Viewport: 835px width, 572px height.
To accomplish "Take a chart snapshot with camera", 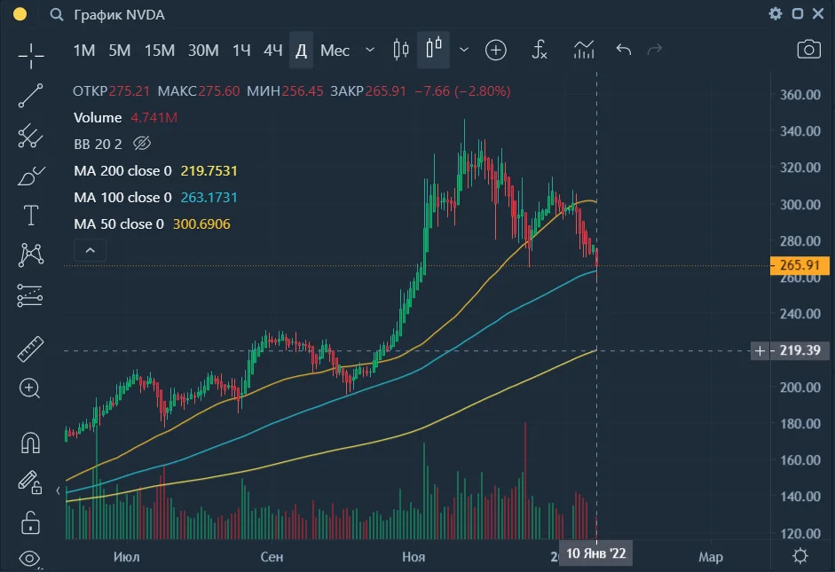I will pyautogui.click(x=809, y=50).
